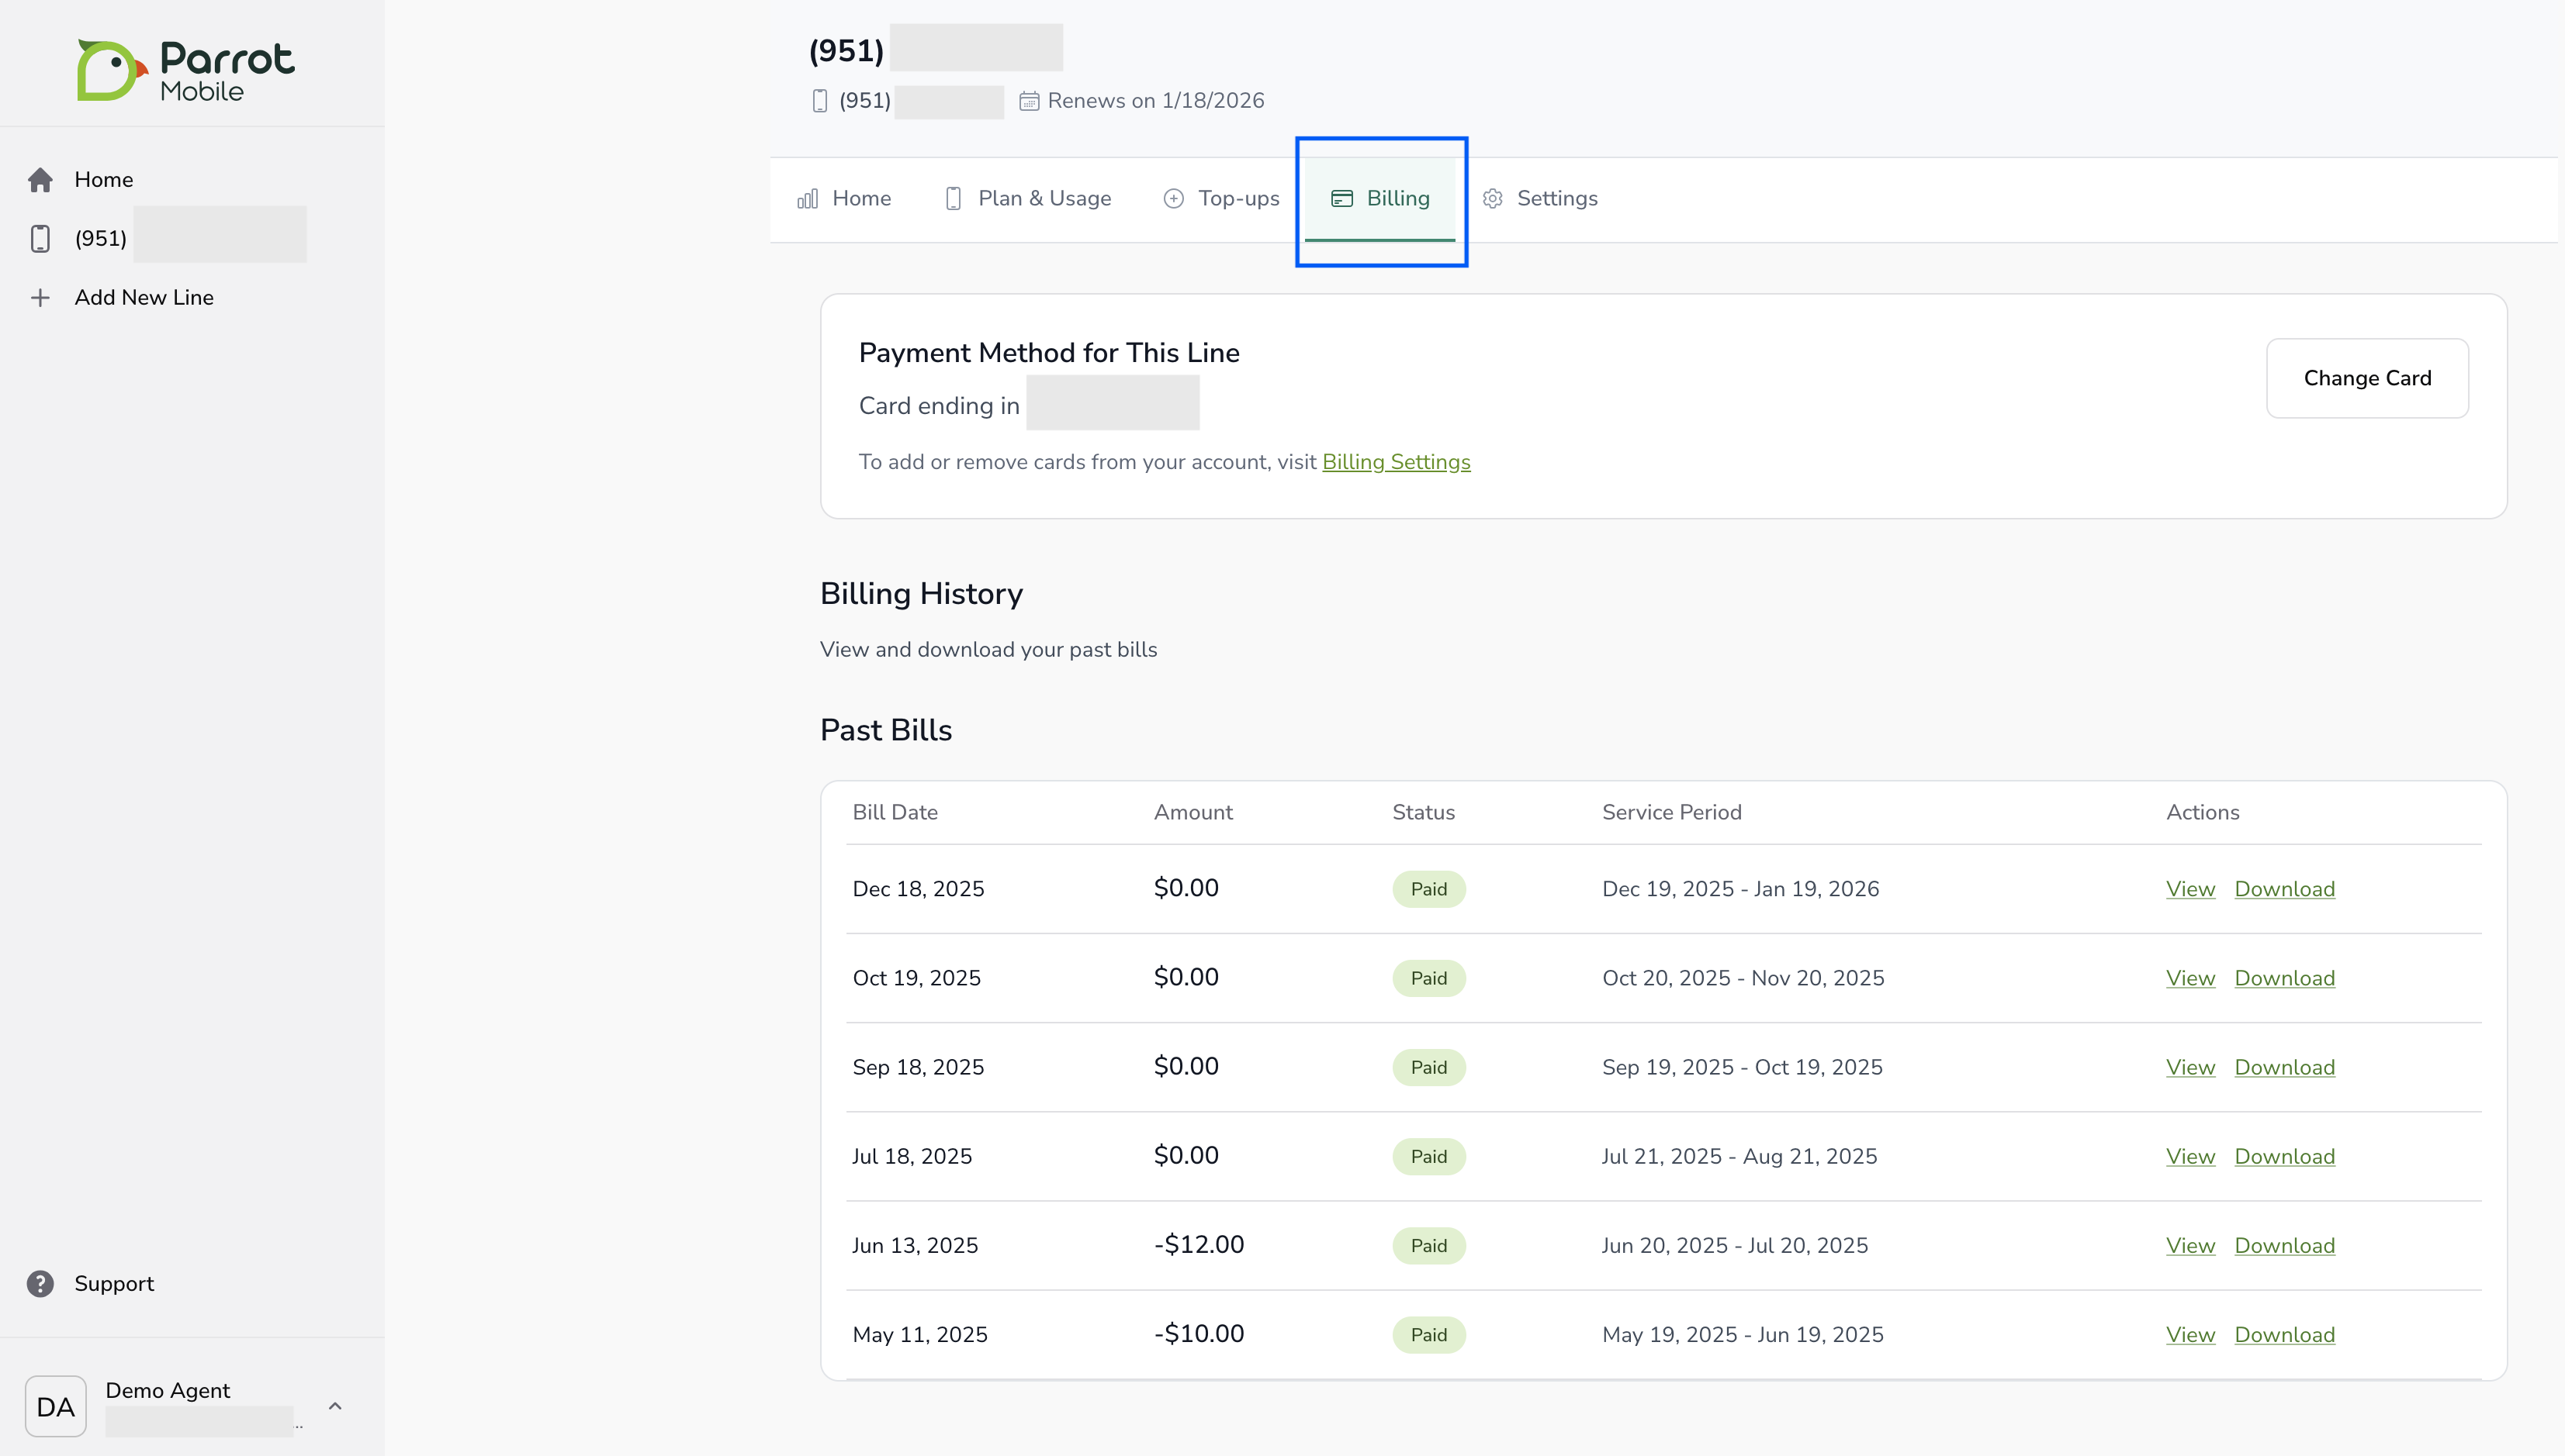Download the Oct 19, 2025 bill
Screen dimensions: 2565x1456
[2284, 979]
